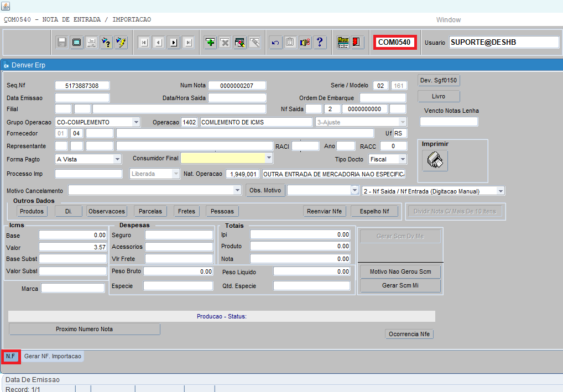Open the Nf Saida / Nf Entrada dropdown
Screen dimensions: 563x392
click(x=501, y=191)
